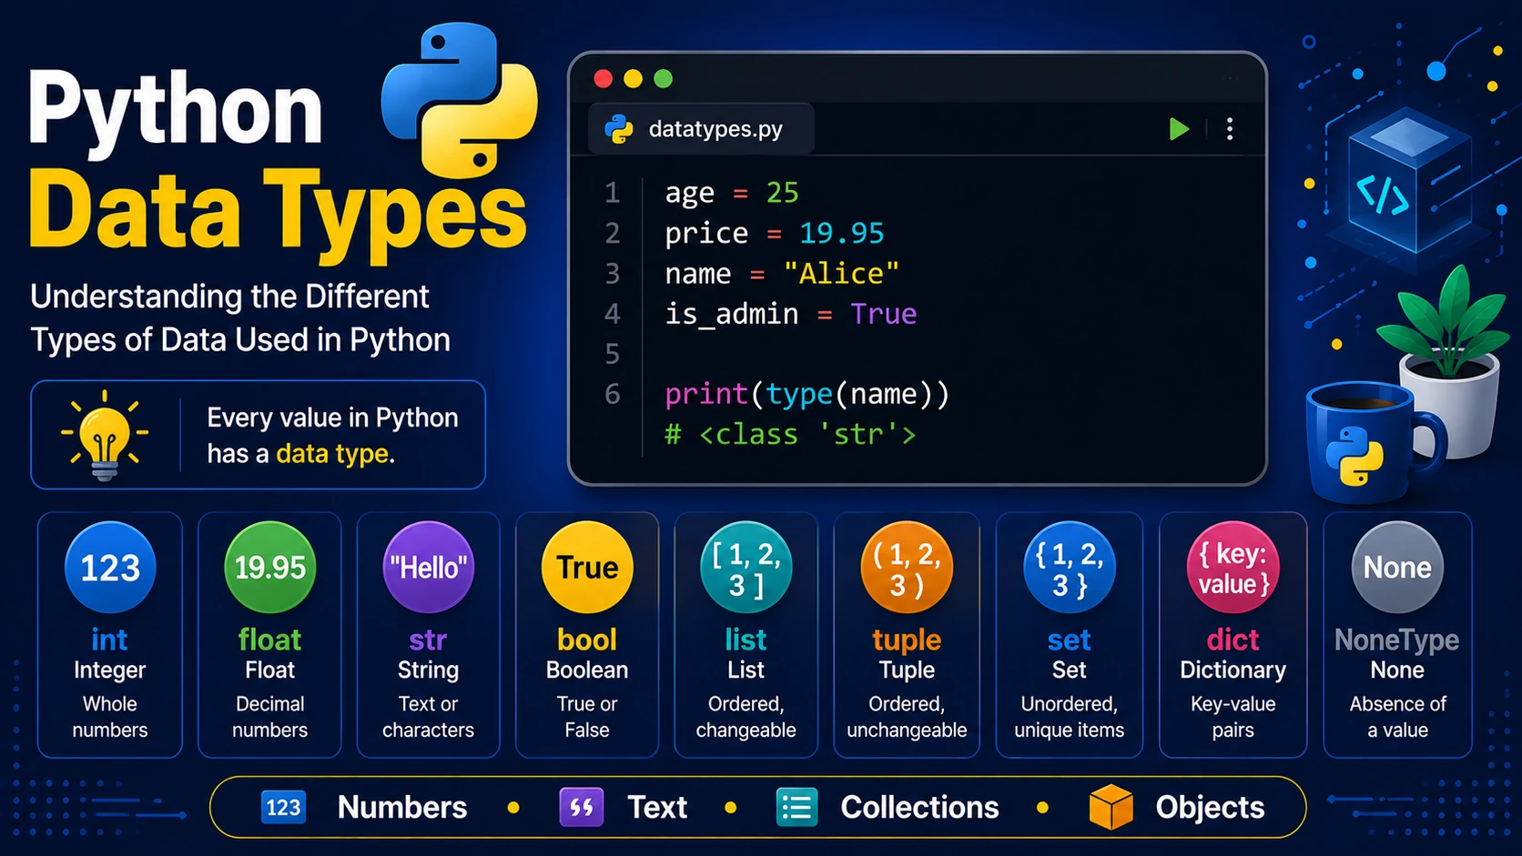Click line number 1 in the gutter

(x=612, y=193)
